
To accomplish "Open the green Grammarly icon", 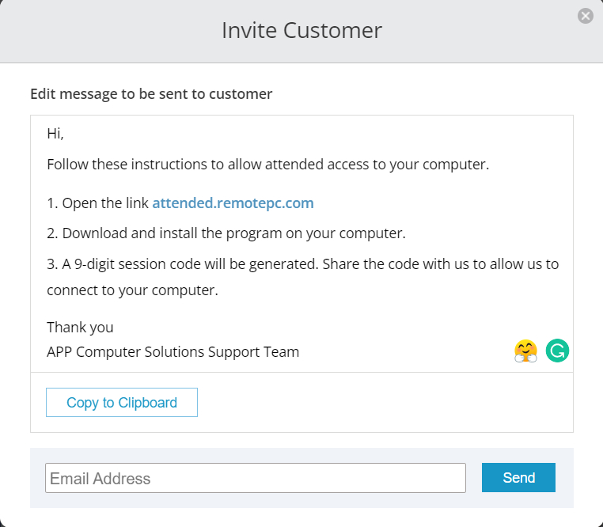I will (557, 351).
